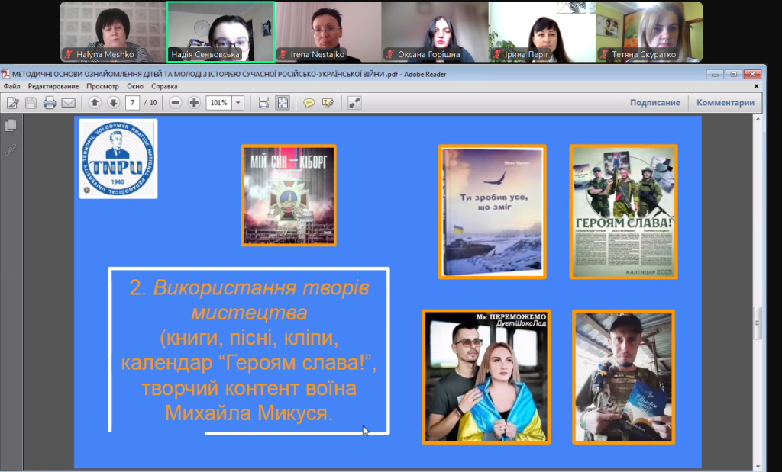Open the Подписание panel
This screenshot has width=782, height=472.
(654, 103)
